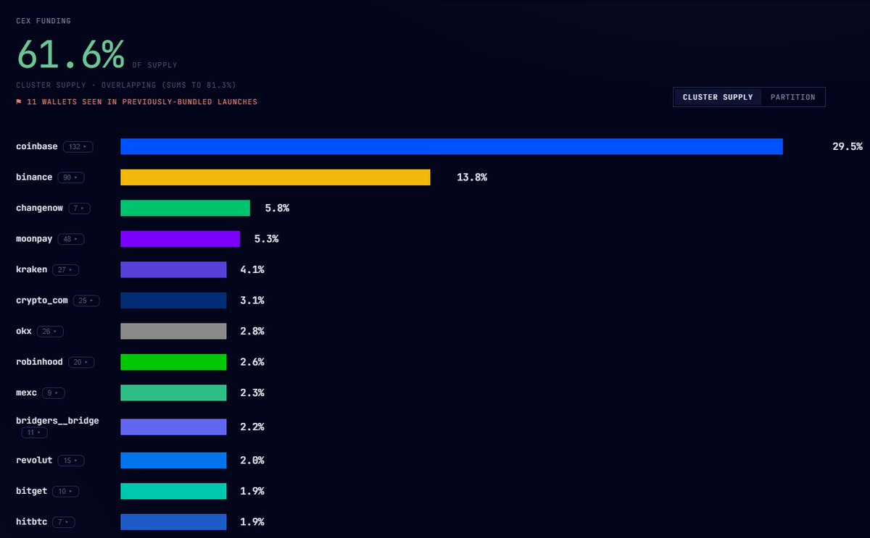Click the periwinkle bridgers__bridge bar
The width and height of the screenshot is (870, 538).
coord(173,427)
